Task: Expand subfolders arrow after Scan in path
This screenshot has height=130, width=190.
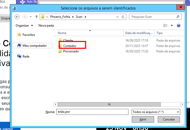Action: (85, 17)
